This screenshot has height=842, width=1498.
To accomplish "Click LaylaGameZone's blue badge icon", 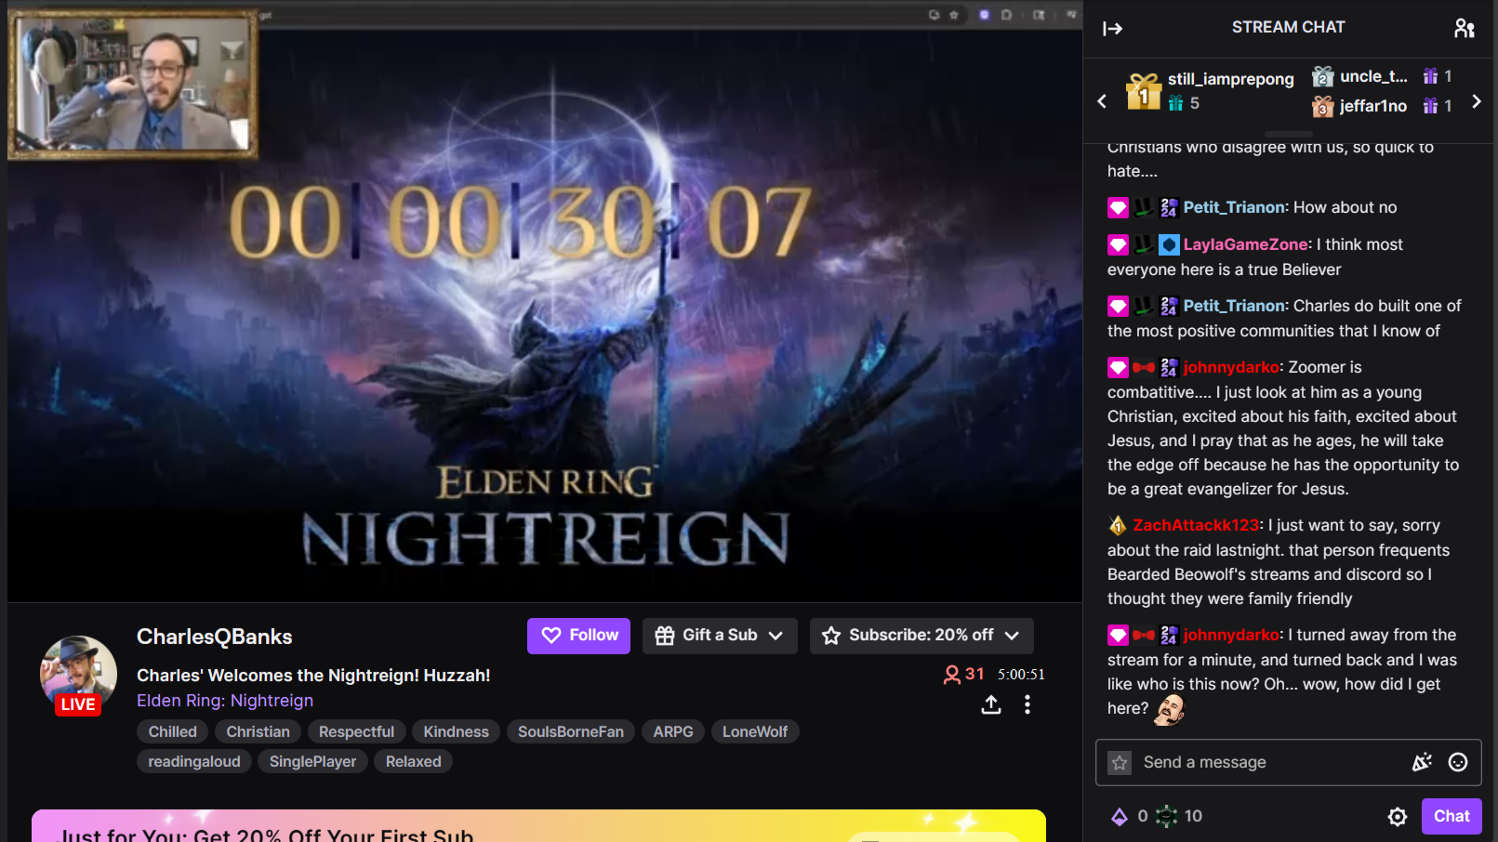I will [x=1169, y=244].
